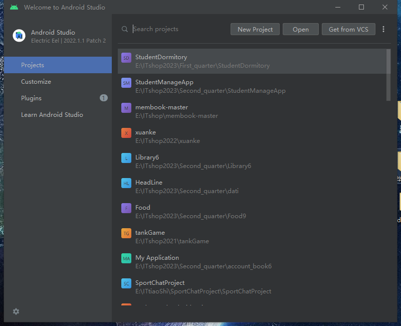The height and width of the screenshot is (326, 401).
Task: Click the SM StudentManageApp project icon
Action: [126, 83]
